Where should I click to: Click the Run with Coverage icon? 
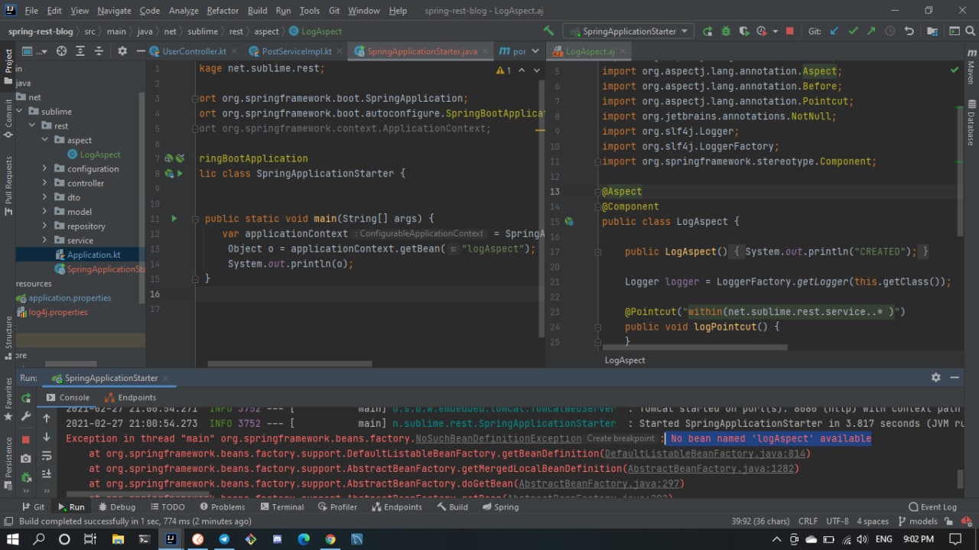point(743,31)
